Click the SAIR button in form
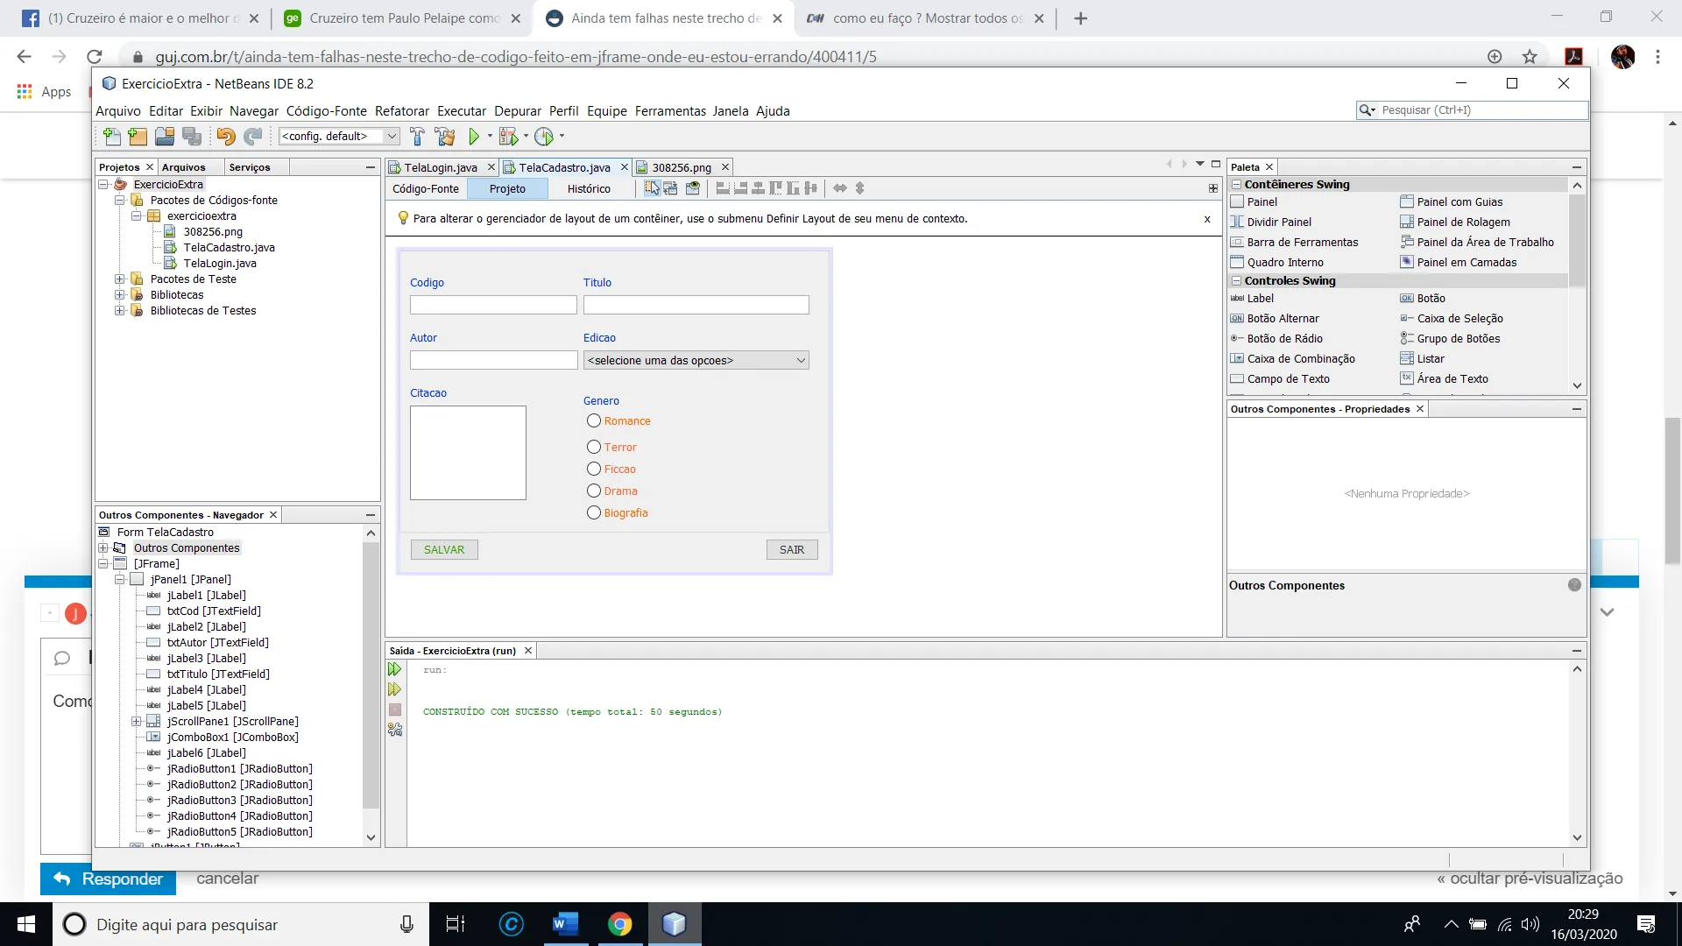 click(791, 550)
